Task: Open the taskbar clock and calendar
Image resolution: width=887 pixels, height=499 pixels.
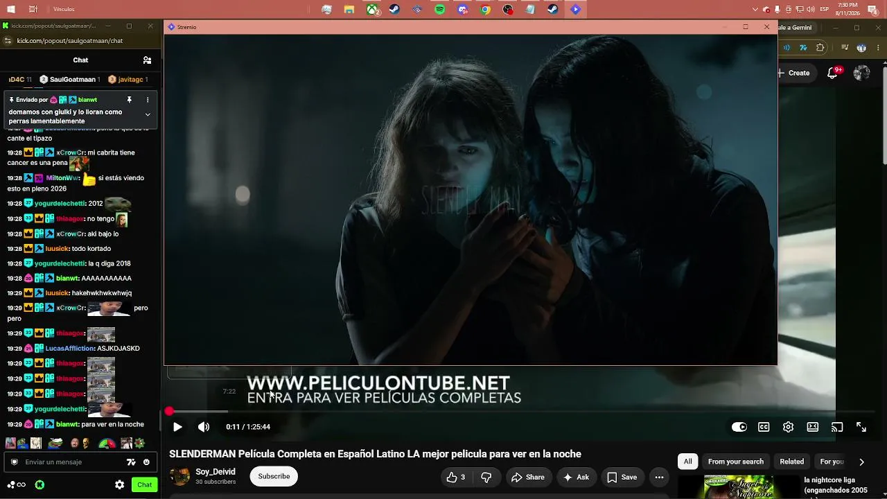Action: point(848,10)
